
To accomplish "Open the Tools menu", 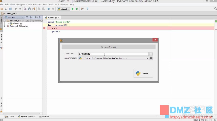I will 51,5.
